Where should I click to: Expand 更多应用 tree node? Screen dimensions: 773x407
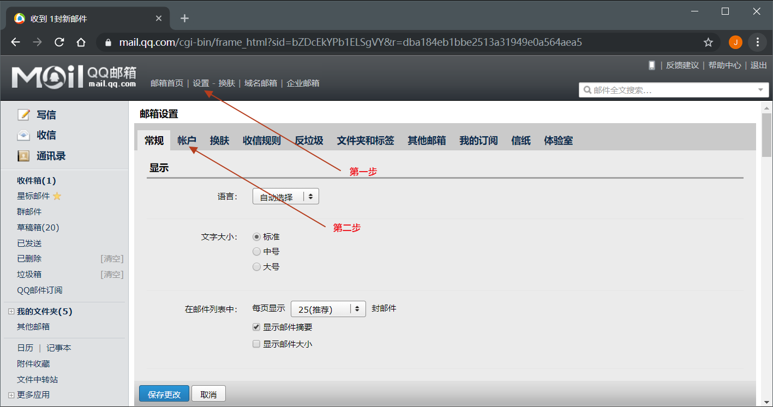tap(11, 395)
